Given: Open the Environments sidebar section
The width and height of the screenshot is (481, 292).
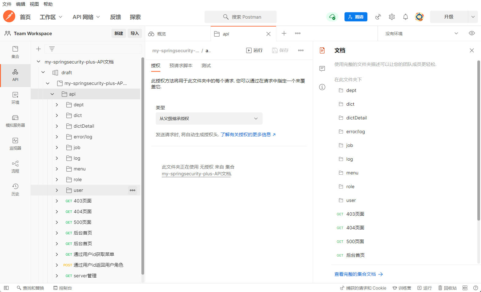Looking at the screenshot, I should pyautogui.click(x=15, y=98).
